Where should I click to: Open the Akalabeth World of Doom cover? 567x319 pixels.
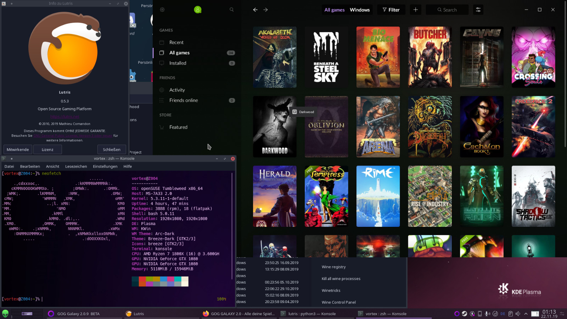coord(275,57)
